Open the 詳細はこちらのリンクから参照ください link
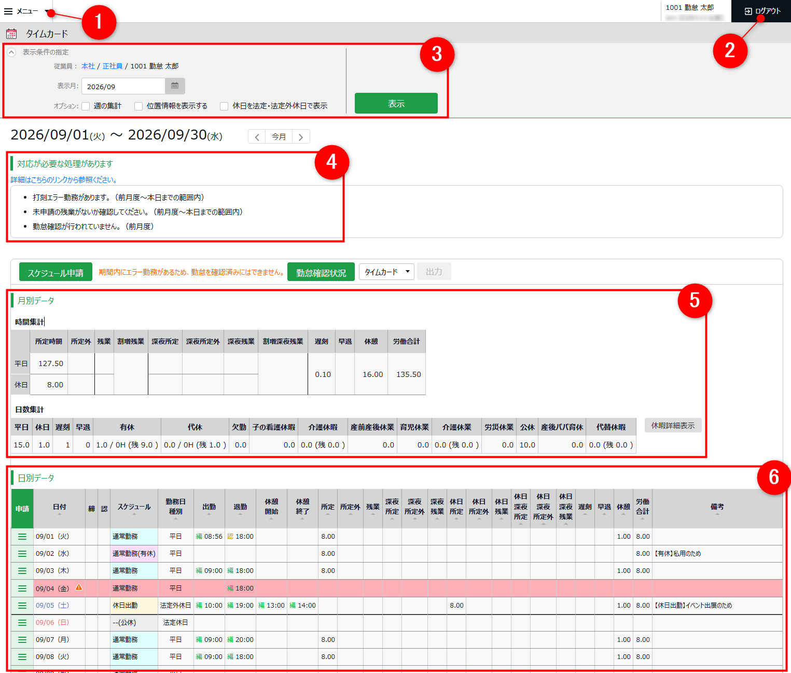 (x=65, y=180)
